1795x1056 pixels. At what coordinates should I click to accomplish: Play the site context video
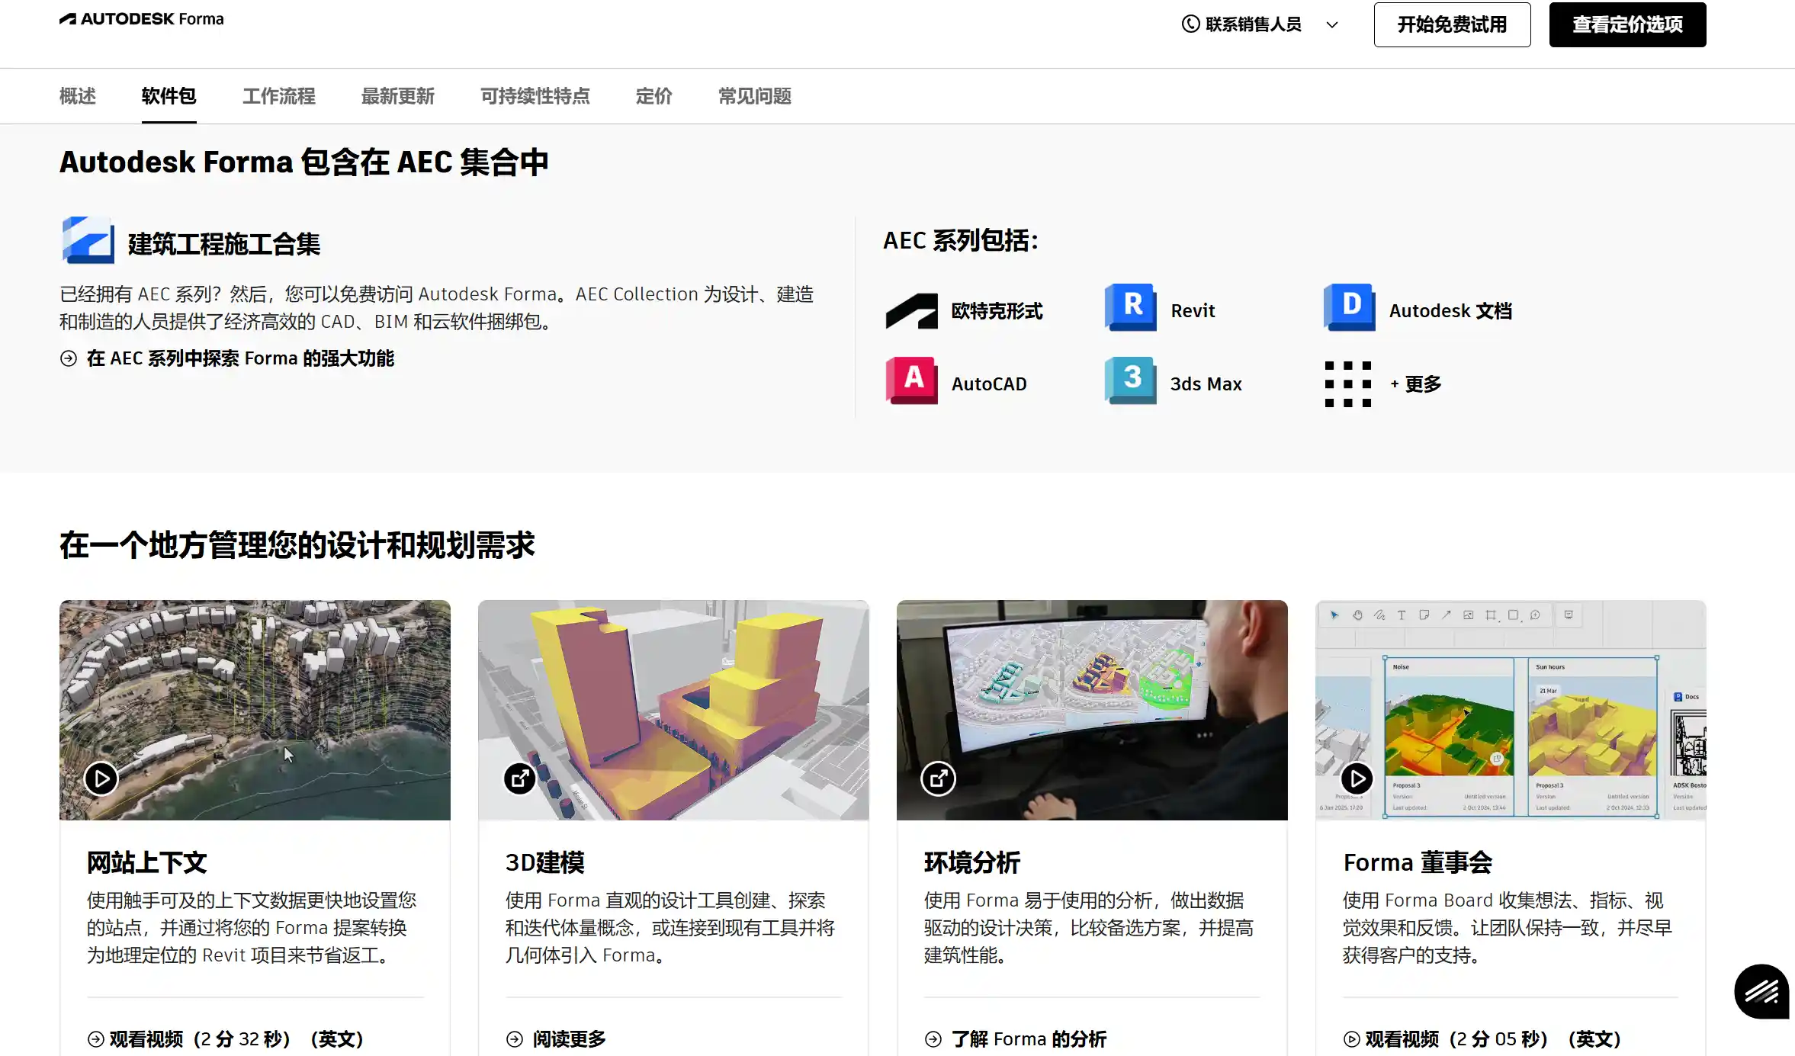(101, 778)
